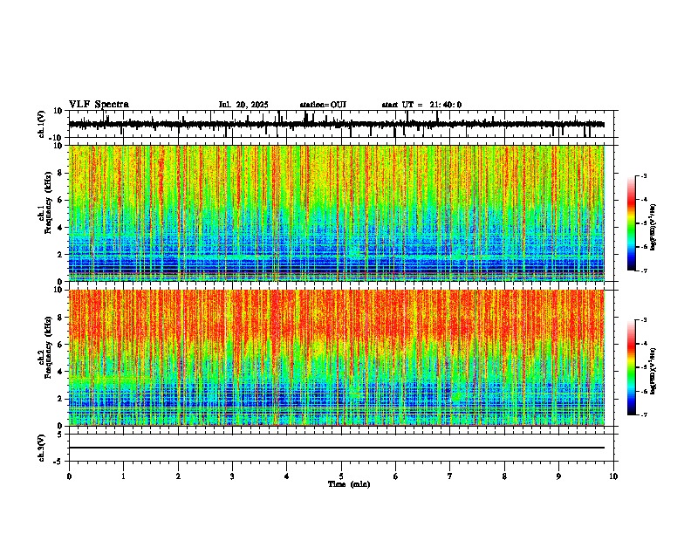Click the "-3" label on ch.1 color scale

click(643, 176)
